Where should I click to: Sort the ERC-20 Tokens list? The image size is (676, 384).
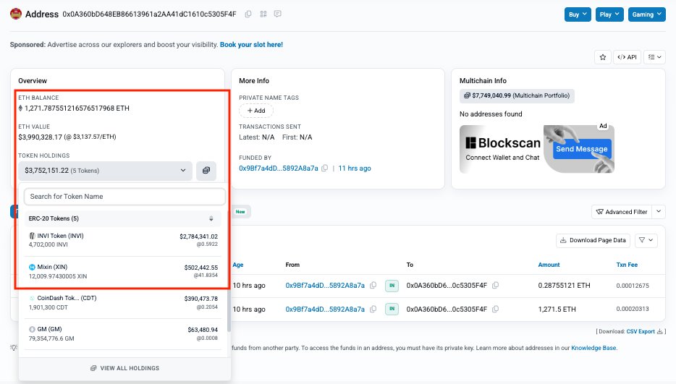(x=211, y=218)
